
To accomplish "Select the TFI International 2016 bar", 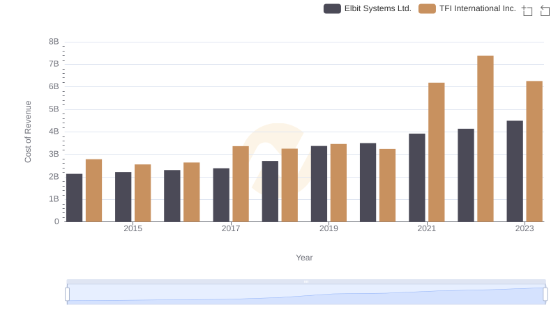I will click(x=192, y=192).
